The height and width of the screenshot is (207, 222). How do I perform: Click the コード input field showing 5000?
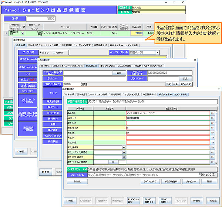tap(41, 18)
